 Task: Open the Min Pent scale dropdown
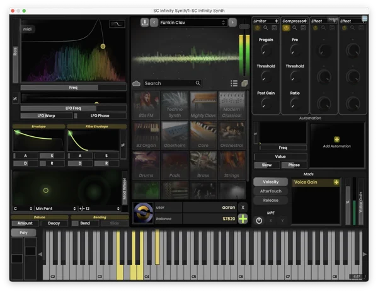(55, 209)
